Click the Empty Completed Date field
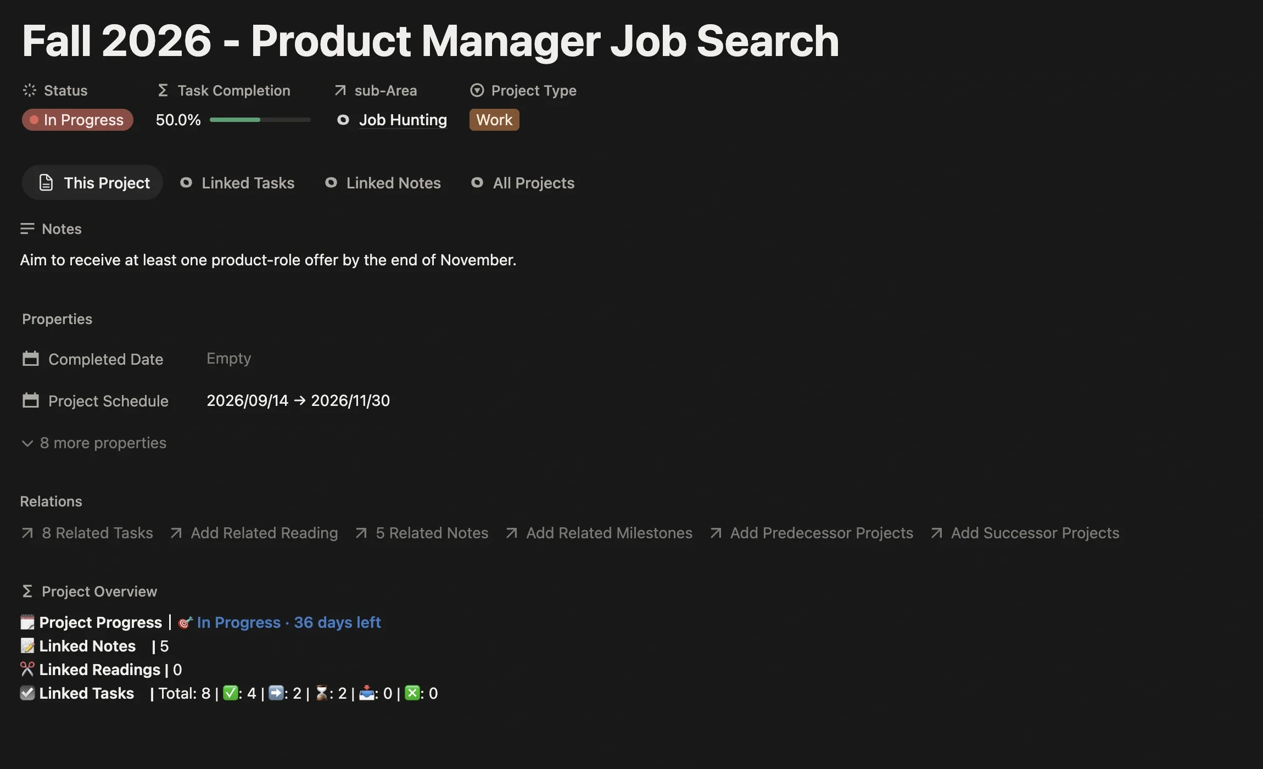Viewport: 1263px width, 769px height. click(x=229, y=358)
